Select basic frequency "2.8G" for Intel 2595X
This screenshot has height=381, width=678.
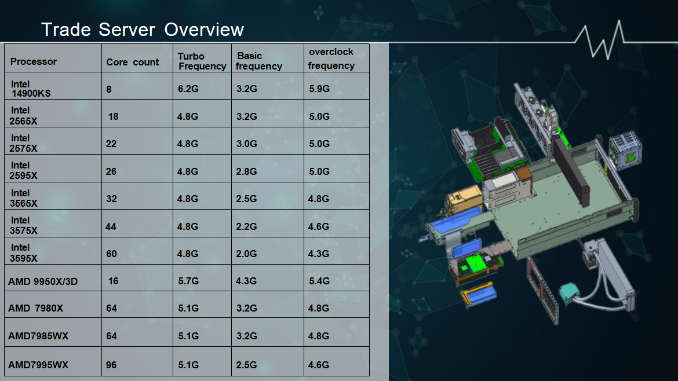(246, 171)
